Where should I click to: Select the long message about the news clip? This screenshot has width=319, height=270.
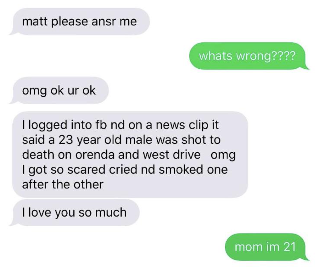[130, 154]
